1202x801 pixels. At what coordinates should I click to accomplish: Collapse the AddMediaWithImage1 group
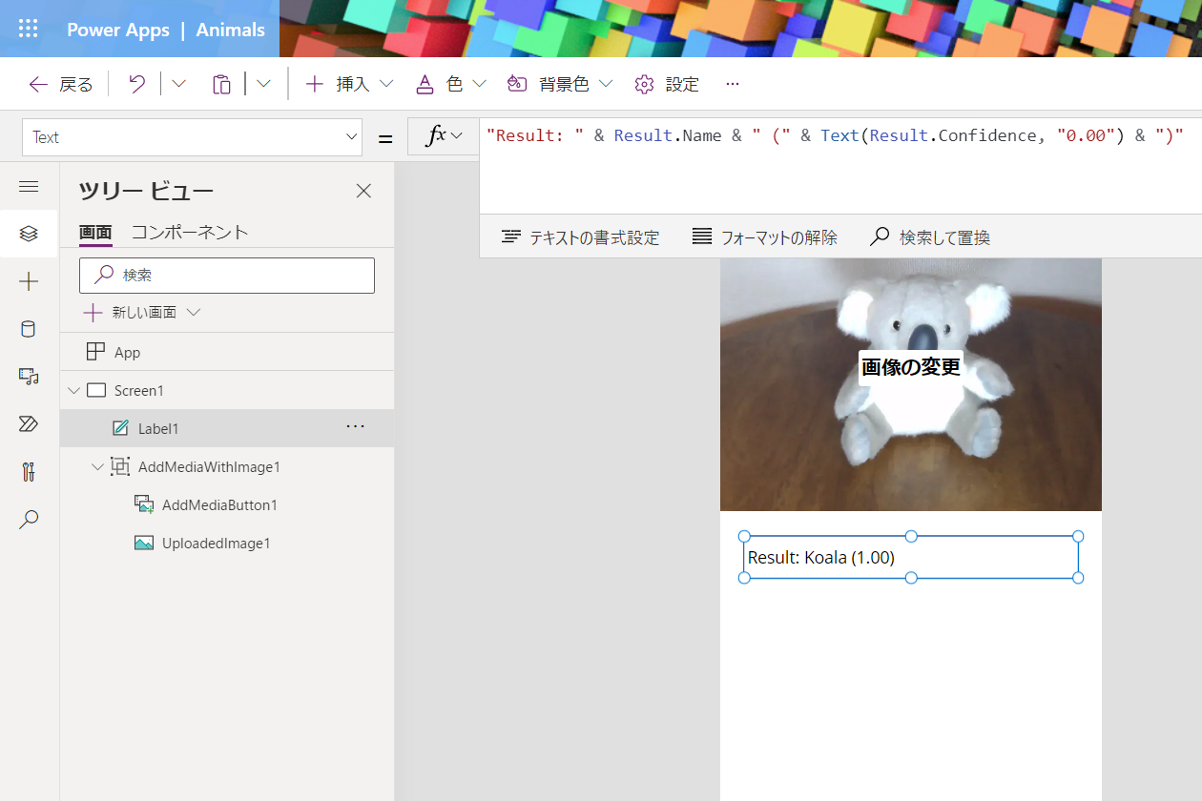(x=97, y=467)
